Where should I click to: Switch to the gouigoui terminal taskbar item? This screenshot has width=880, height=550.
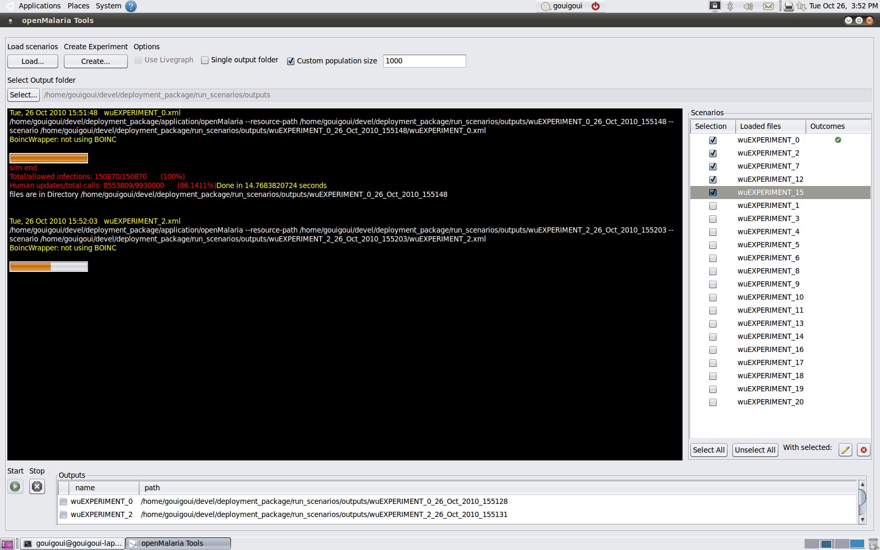click(x=73, y=543)
